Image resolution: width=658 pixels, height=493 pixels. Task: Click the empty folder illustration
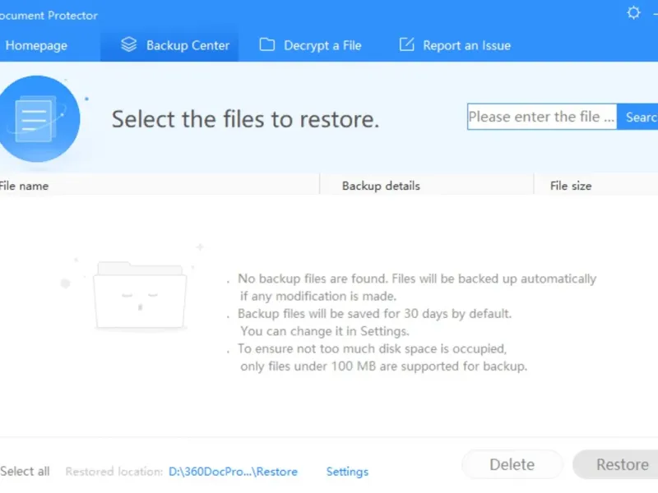click(139, 295)
